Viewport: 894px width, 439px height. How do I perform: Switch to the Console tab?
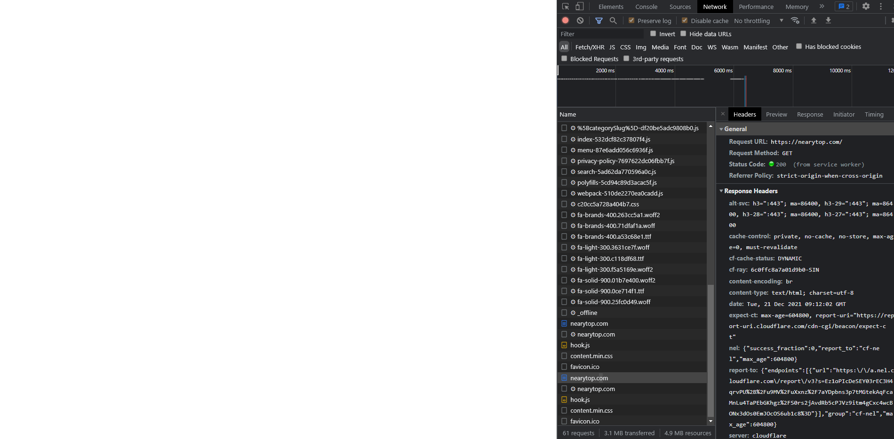click(x=646, y=7)
